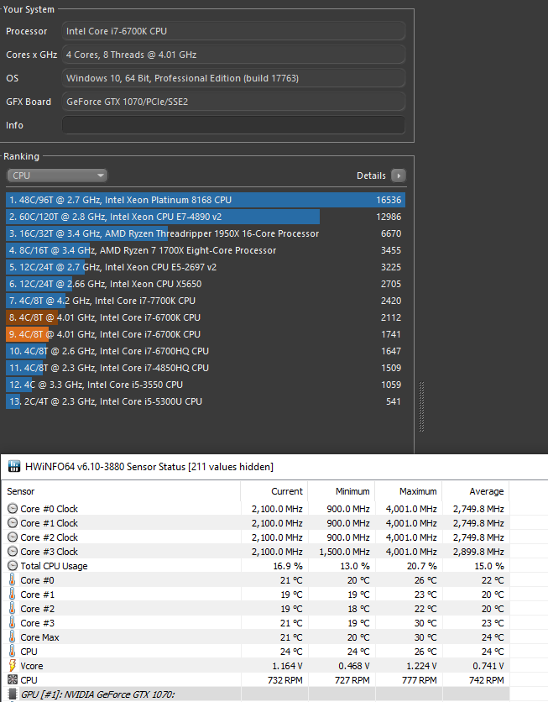
Task: Click GPU [#1] GeForce GTX 1070 chip icon
Action: click(13, 694)
